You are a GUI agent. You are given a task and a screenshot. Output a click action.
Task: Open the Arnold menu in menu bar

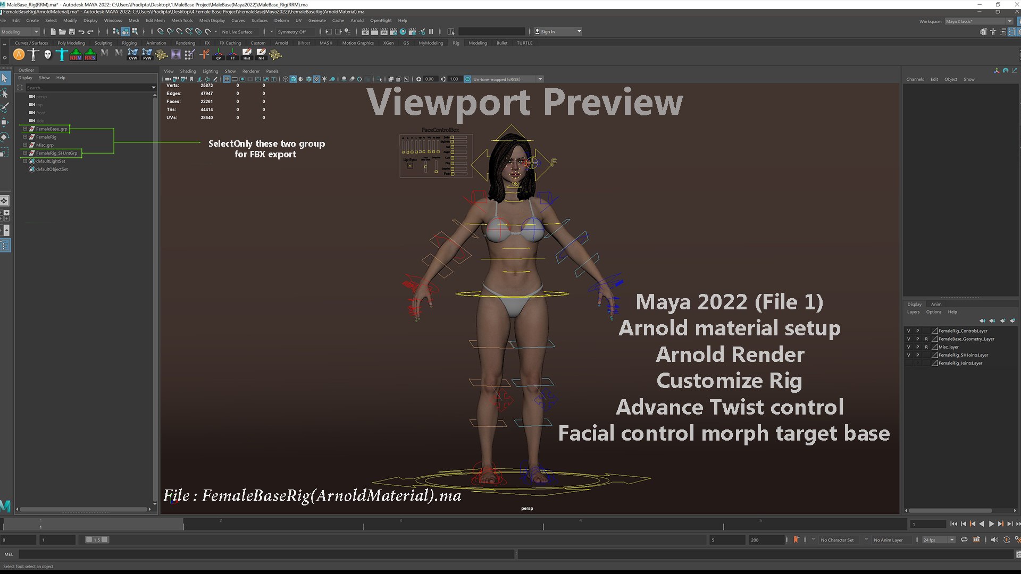click(x=357, y=21)
